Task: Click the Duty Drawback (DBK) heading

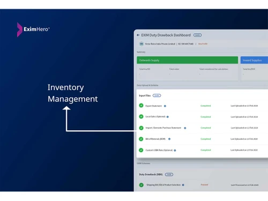Action: [151, 174]
